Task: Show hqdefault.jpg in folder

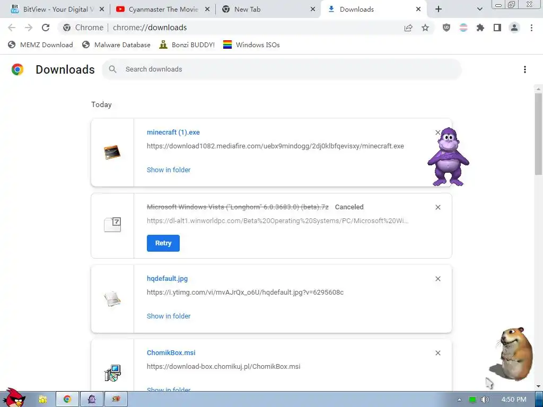Action: (x=169, y=316)
